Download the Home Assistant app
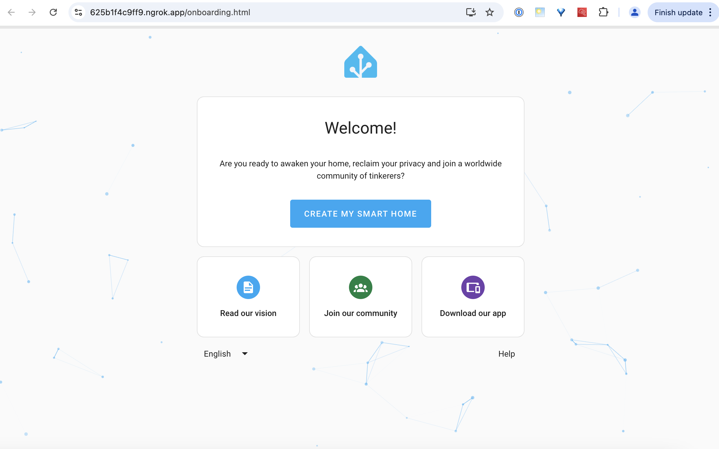 [472, 296]
